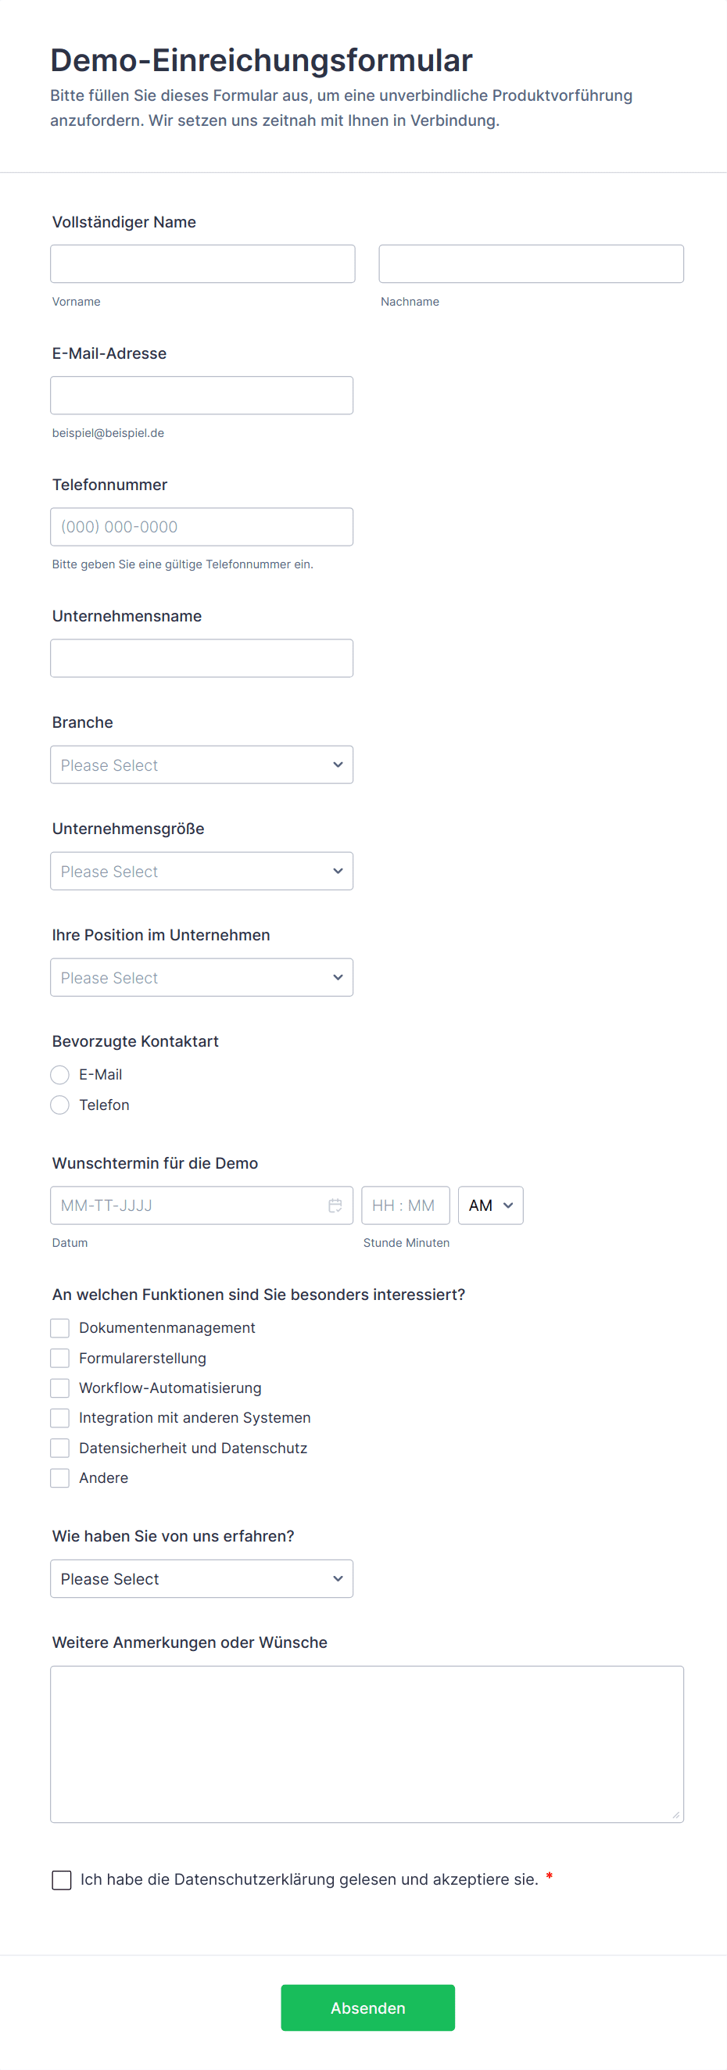Select the E-Mail contact option
The image size is (727, 2070).
pos(60,1074)
